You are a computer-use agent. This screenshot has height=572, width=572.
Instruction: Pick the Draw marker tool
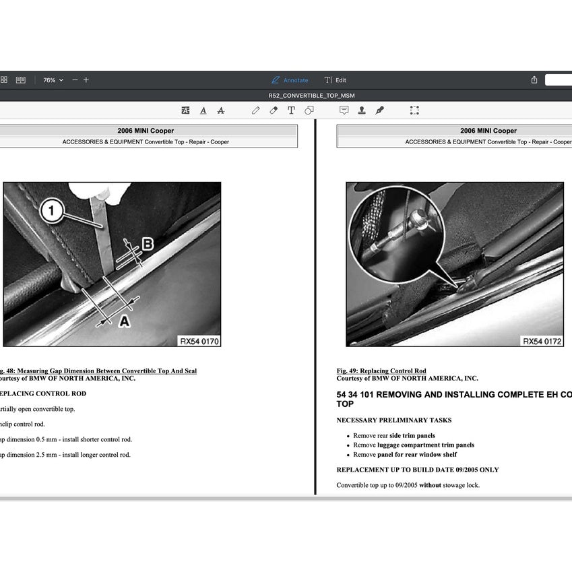click(273, 110)
